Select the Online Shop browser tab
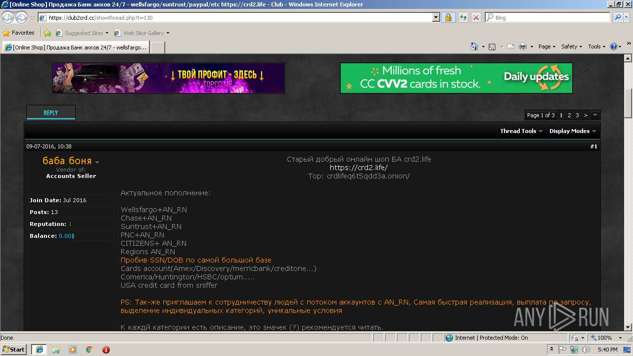The width and height of the screenshot is (633, 356). coord(75,47)
